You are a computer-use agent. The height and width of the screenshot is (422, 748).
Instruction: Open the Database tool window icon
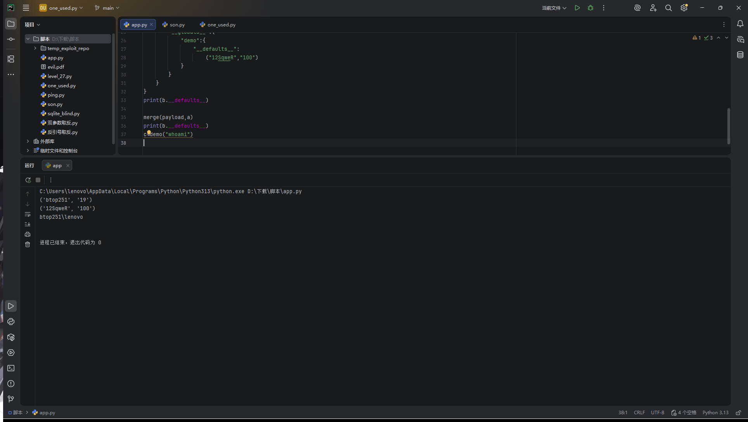pos(740,55)
